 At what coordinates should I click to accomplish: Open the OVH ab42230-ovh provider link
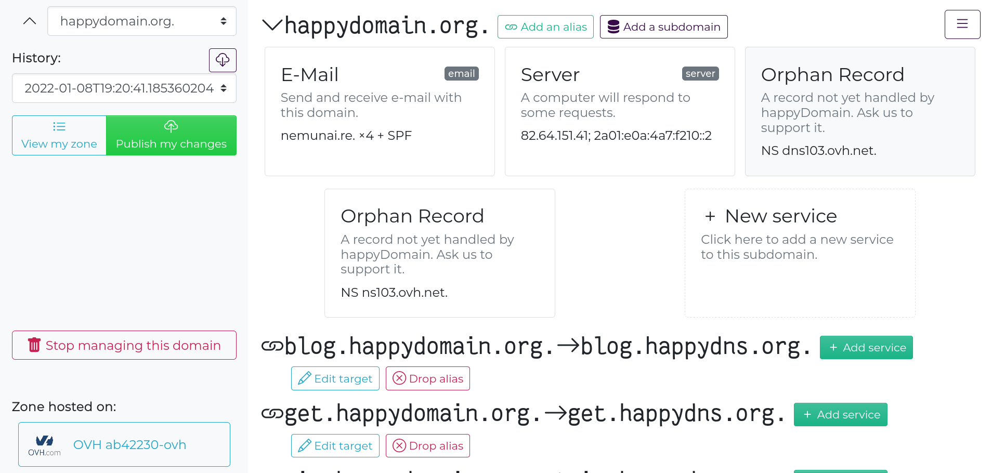pyautogui.click(x=129, y=445)
